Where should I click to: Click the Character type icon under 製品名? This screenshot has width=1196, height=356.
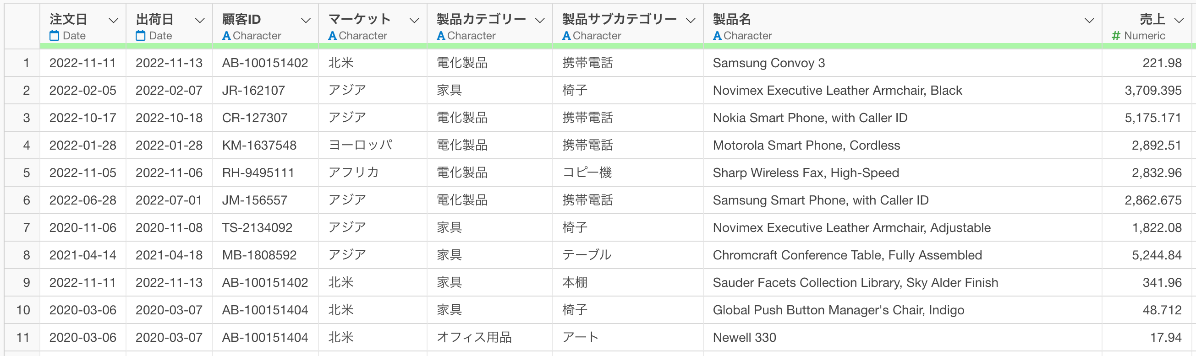pyautogui.click(x=717, y=36)
